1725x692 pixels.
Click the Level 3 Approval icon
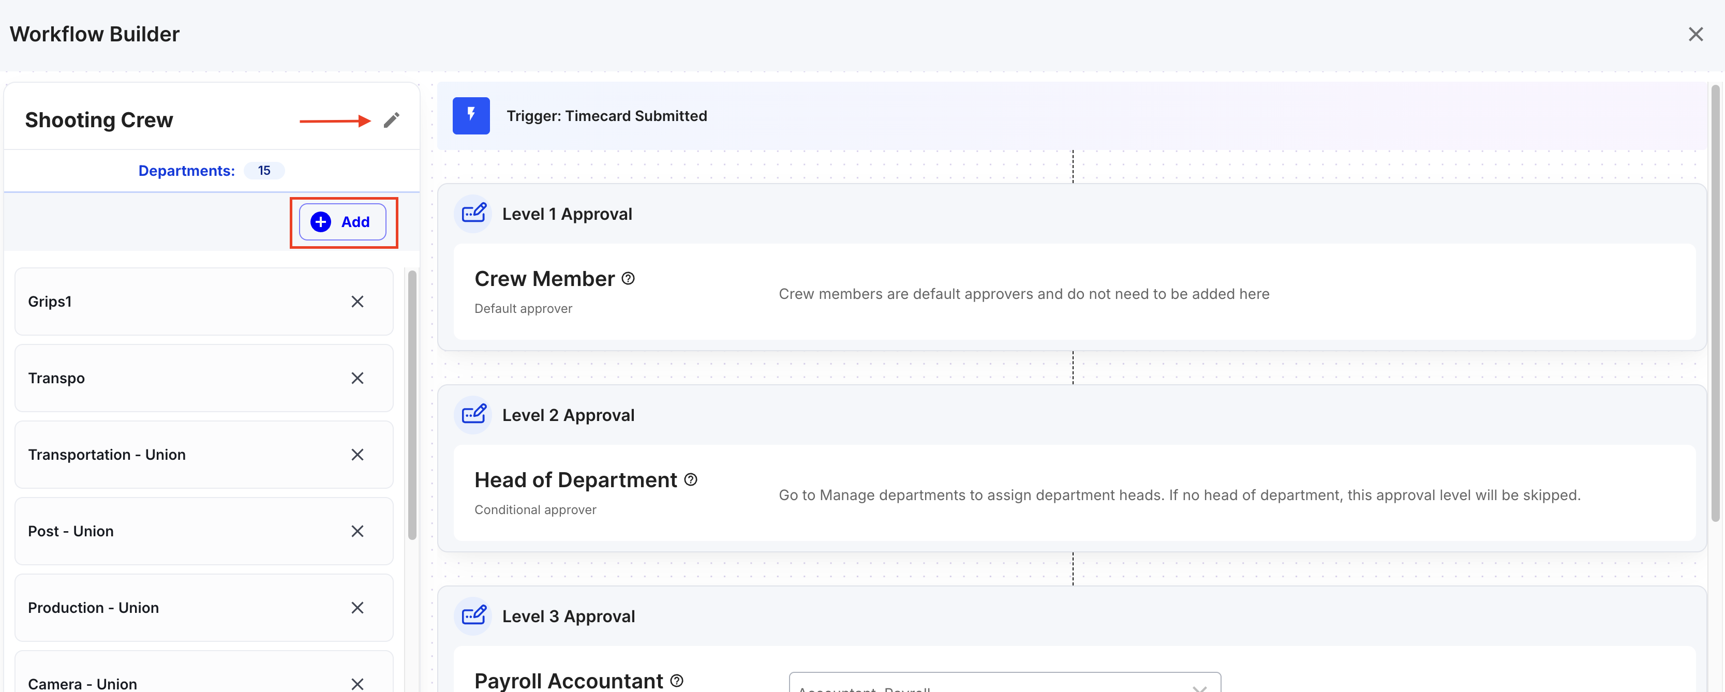pyautogui.click(x=473, y=615)
